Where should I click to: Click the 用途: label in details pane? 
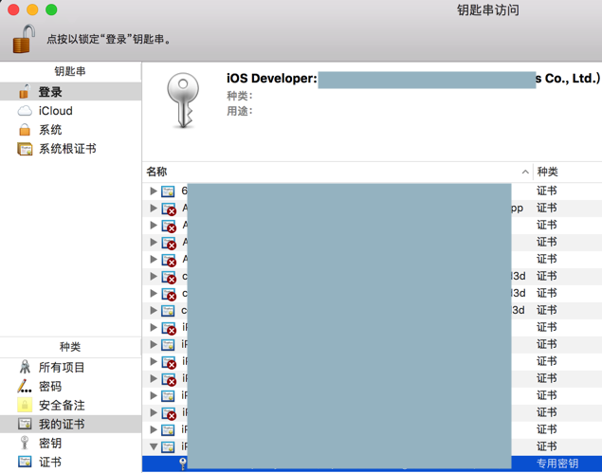pyautogui.click(x=240, y=111)
